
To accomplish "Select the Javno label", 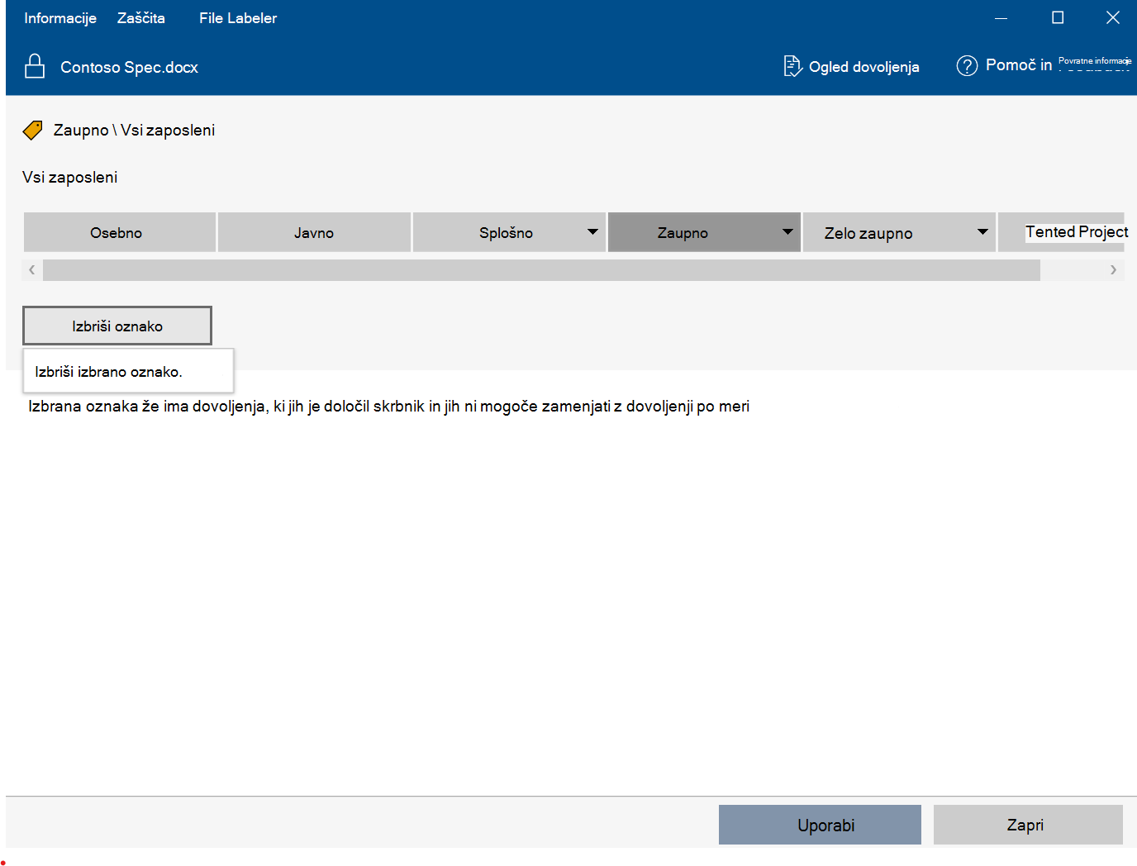I will pyautogui.click(x=314, y=232).
